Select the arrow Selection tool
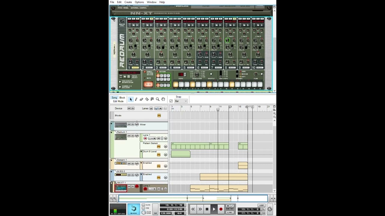The image size is (385, 216). [131, 99]
